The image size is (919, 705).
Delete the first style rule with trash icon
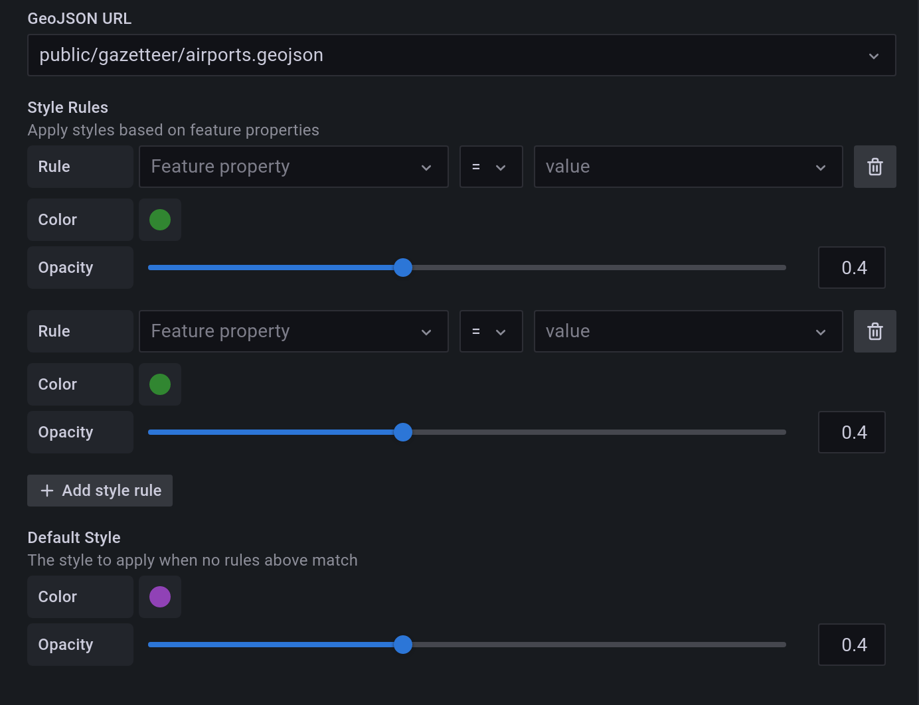tap(875, 167)
